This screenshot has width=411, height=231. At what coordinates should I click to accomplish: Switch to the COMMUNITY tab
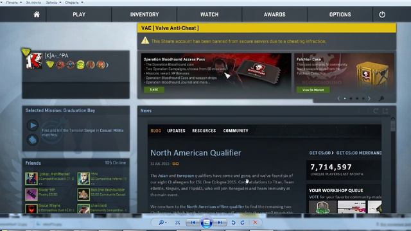click(236, 131)
